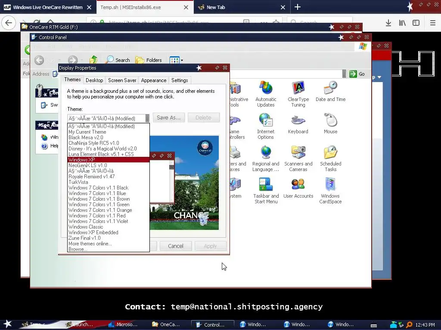Choose Disney Magical World v2.0 theme

click(109, 149)
